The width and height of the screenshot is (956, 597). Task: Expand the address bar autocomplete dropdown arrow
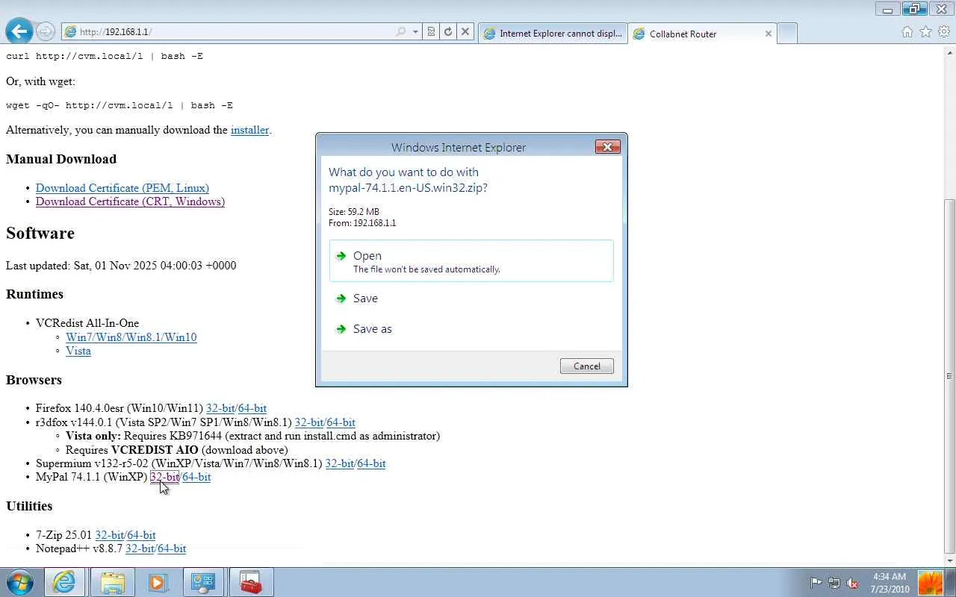tap(415, 32)
